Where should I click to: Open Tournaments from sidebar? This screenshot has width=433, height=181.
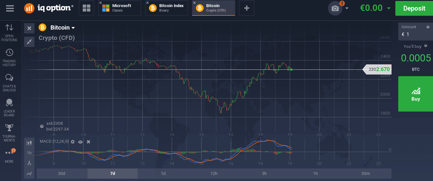(x=9, y=133)
